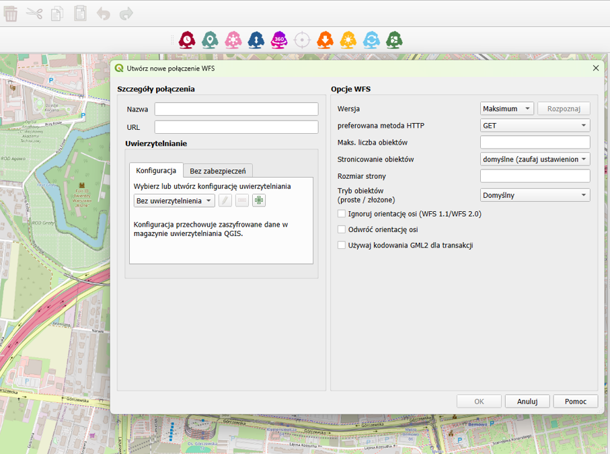The image size is (610, 454).
Task: Toggle Odwróć orientację osi checkbox
Action: (x=342, y=229)
